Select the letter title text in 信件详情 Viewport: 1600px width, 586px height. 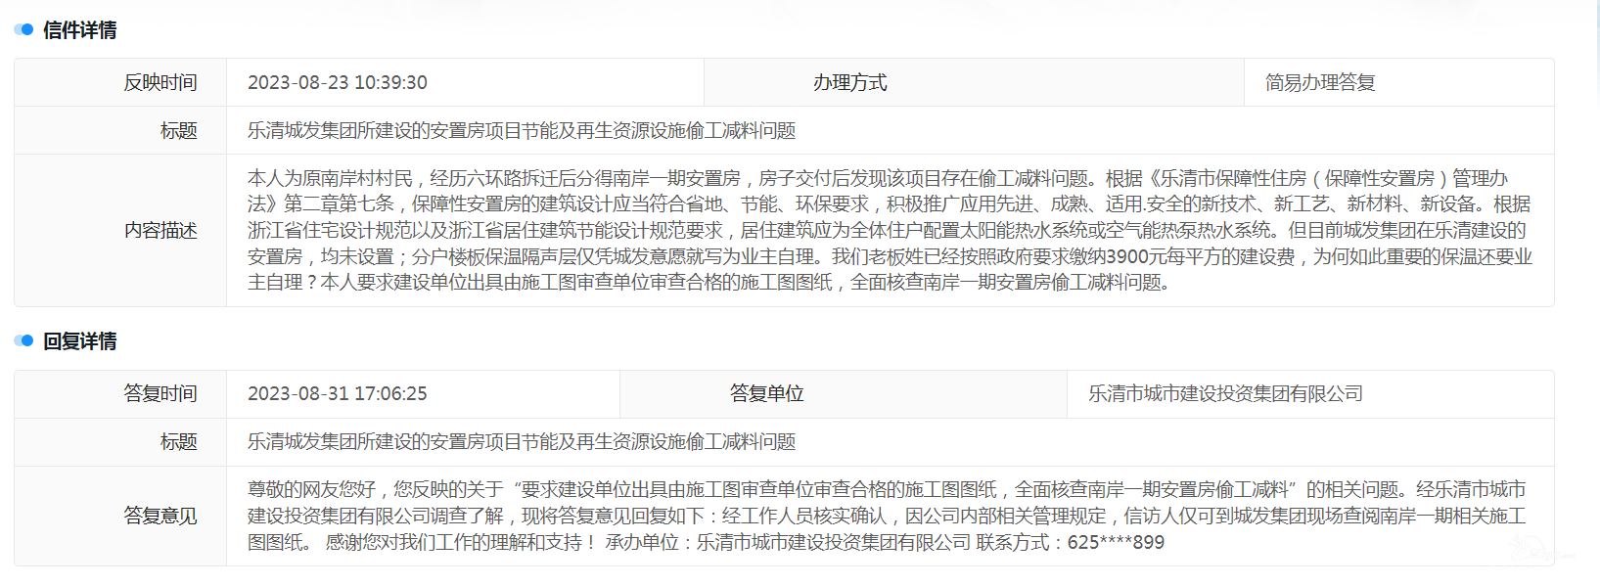coord(522,130)
